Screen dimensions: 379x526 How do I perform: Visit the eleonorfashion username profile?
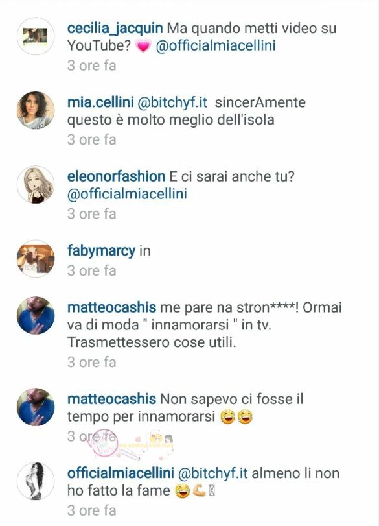click(x=116, y=176)
